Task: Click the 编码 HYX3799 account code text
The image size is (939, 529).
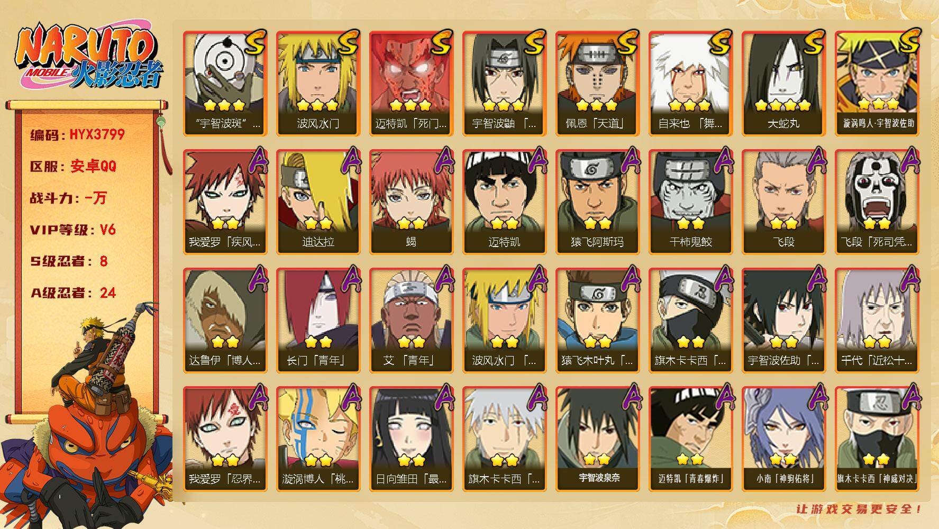Action: pos(78,134)
